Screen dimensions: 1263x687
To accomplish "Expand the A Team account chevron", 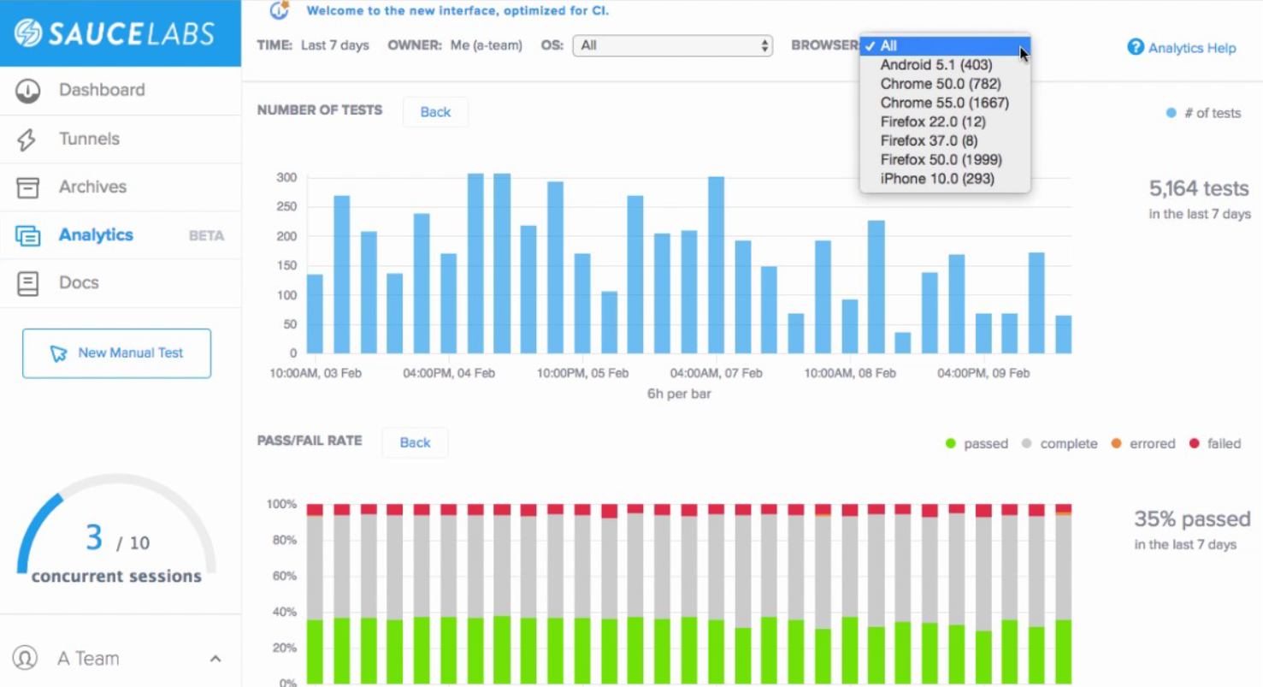I will [x=215, y=659].
